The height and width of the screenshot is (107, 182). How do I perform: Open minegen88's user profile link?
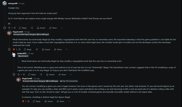click(13, 3)
